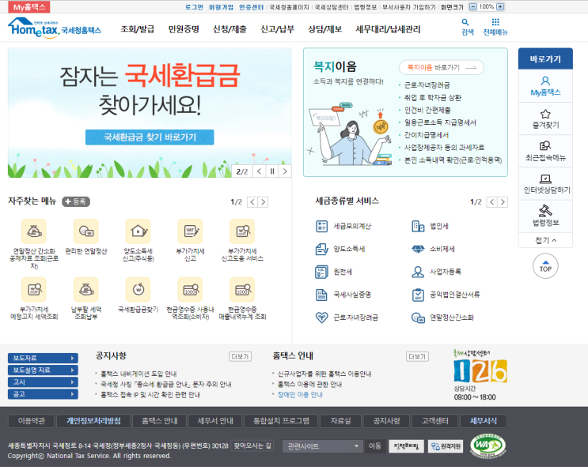Click the Hometax logo
The height and width of the screenshot is (470, 588).
coord(55,28)
